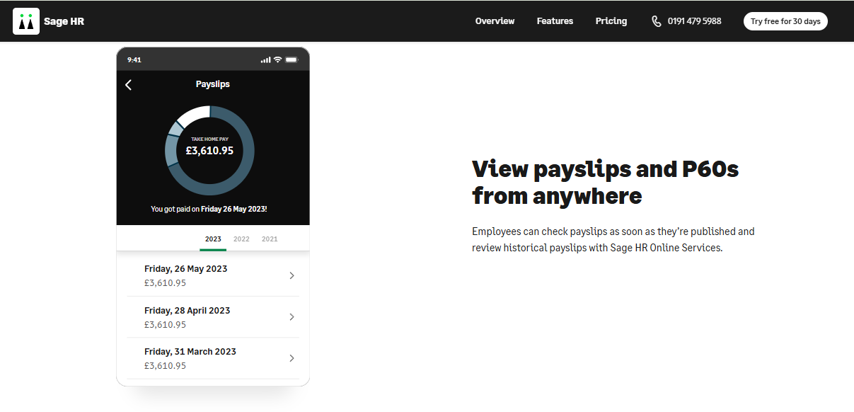Click the Sage HR brand name
The image size is (854, 412).
[x=64, y=21]
